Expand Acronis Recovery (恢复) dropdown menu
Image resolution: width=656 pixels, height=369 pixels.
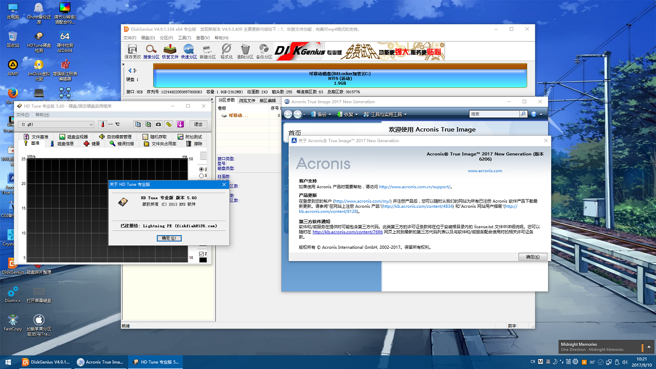coord(348,114)
